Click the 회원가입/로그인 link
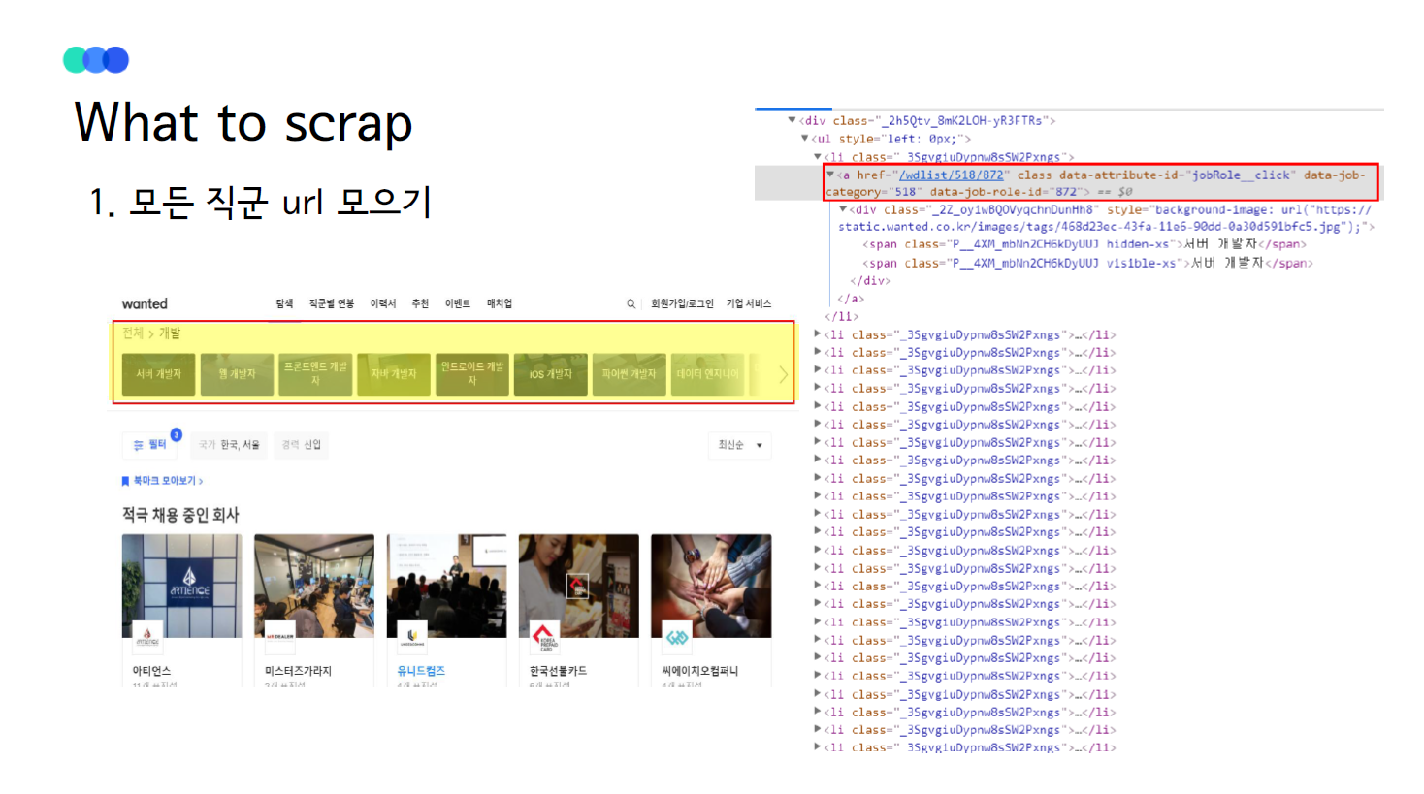 [x=682, y=303]
